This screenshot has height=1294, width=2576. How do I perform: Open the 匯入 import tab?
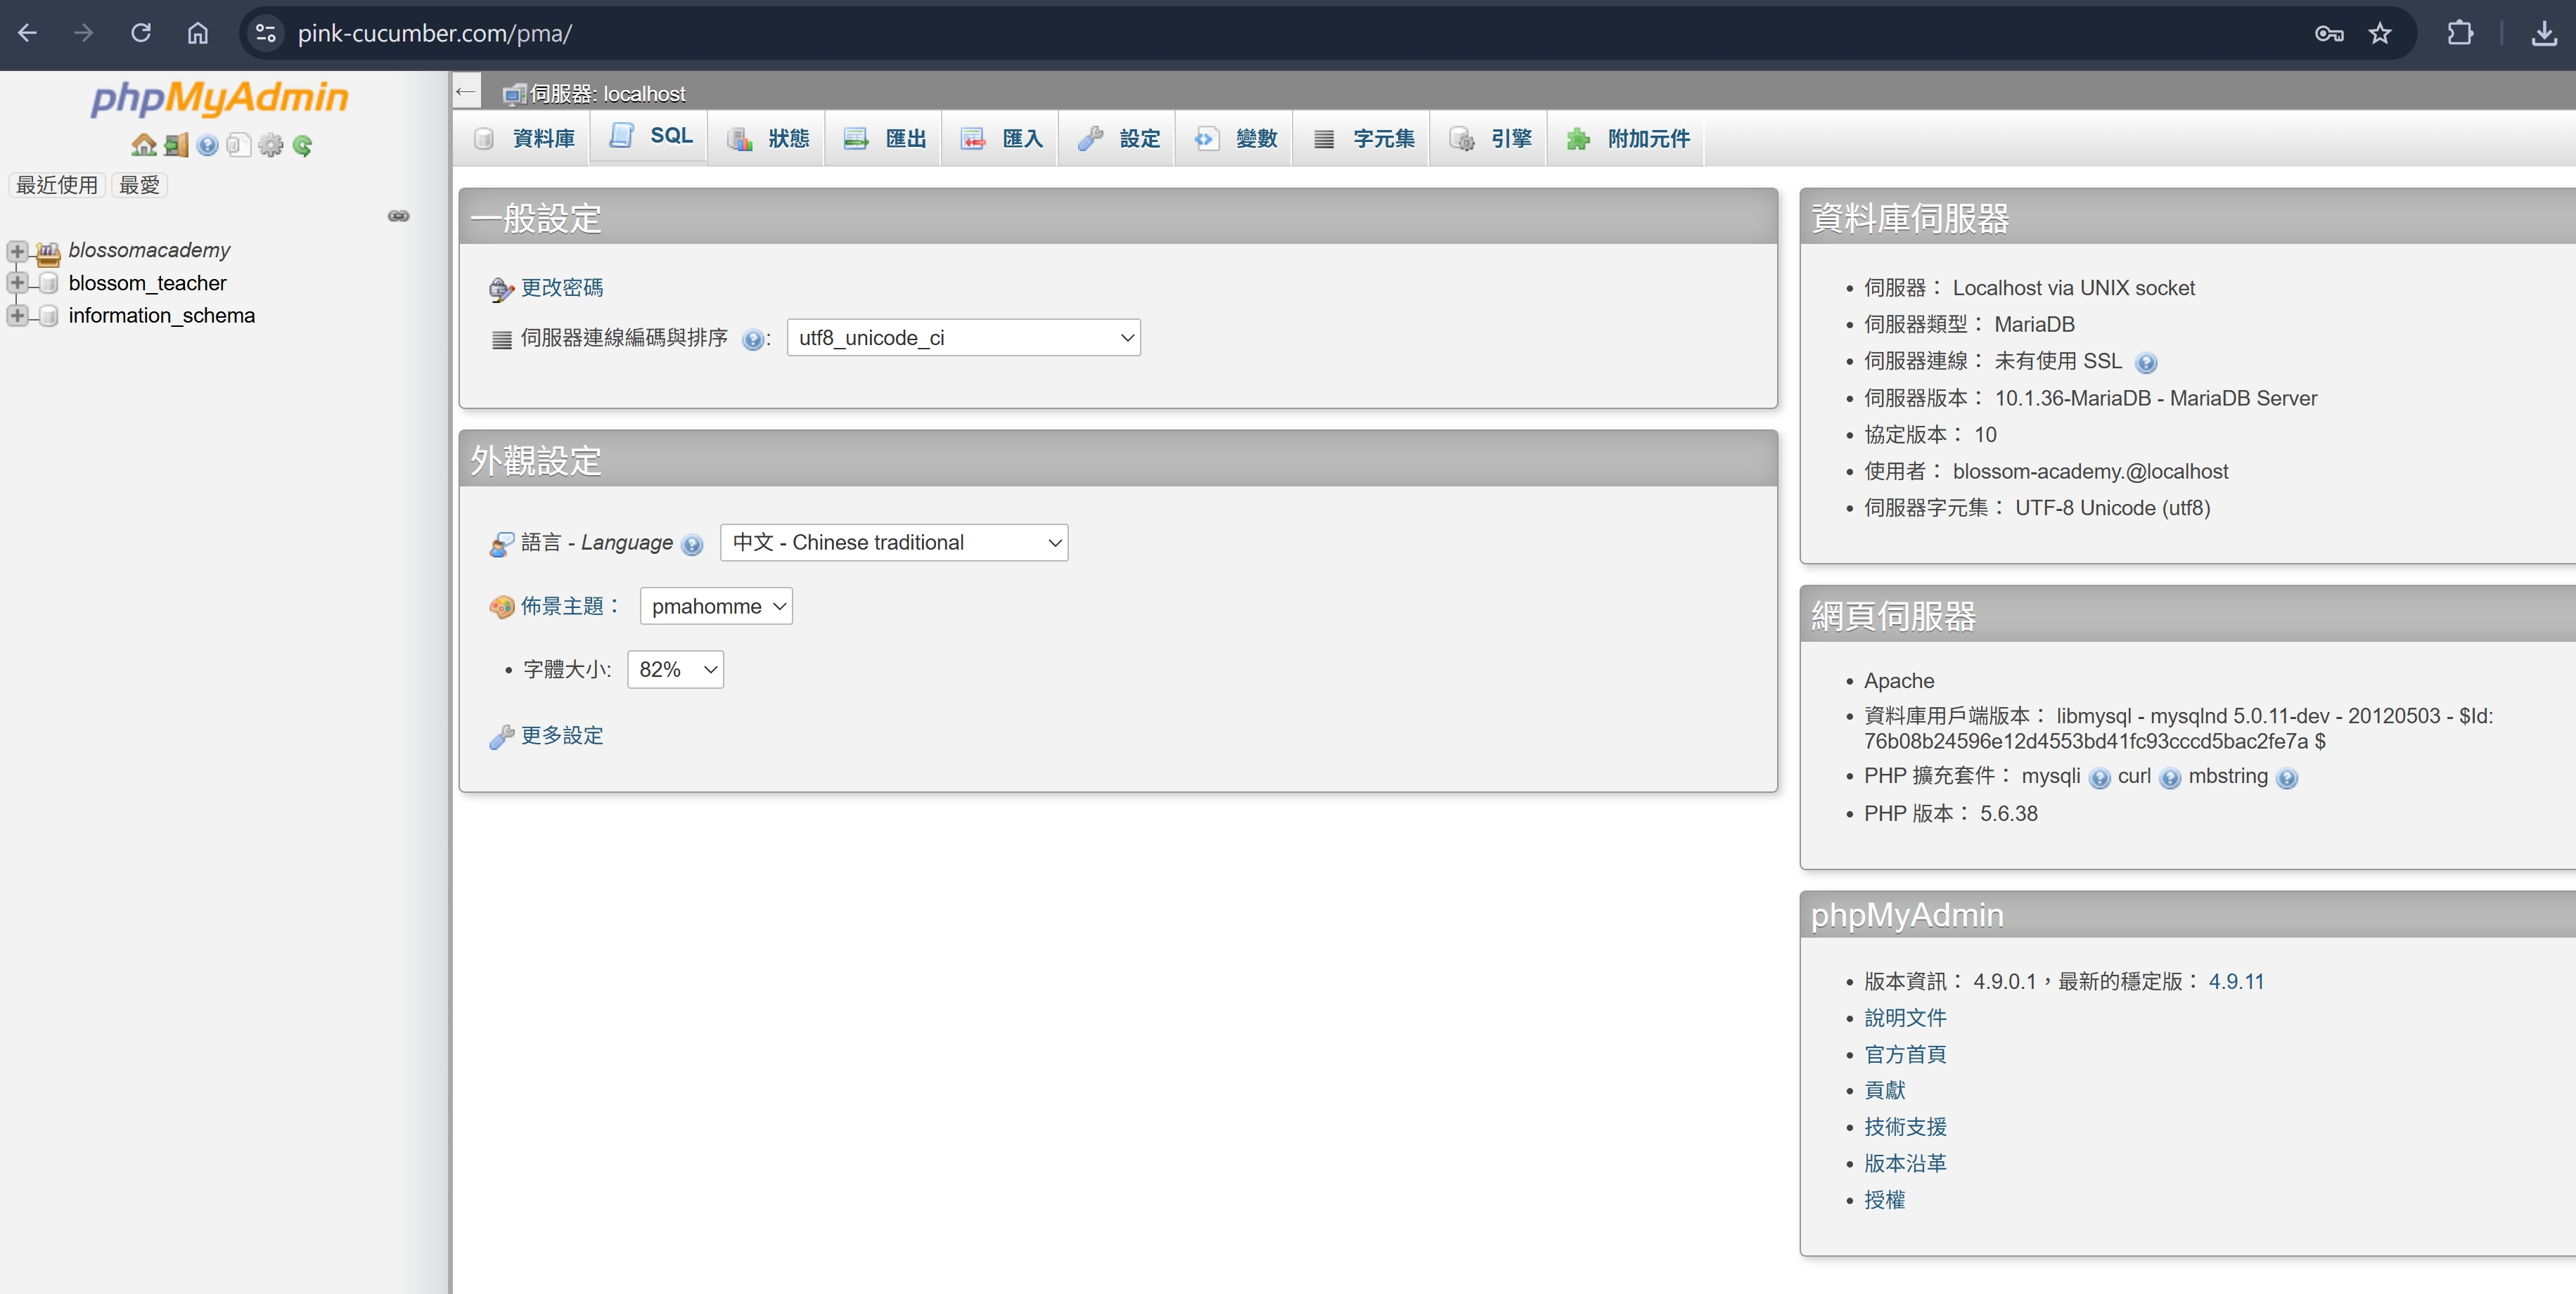pos(1001,139)
